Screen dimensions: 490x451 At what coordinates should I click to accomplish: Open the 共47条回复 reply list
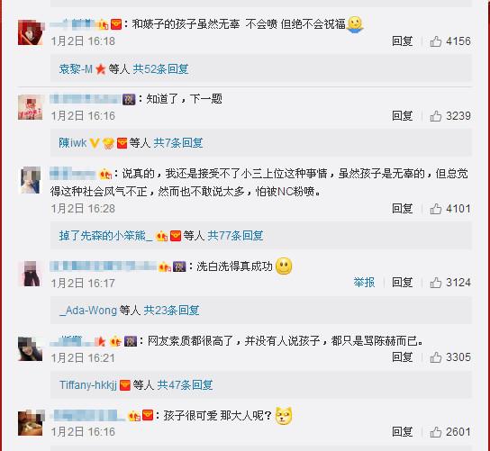click(x=185, y=384)
